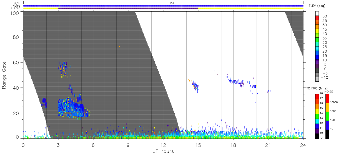Click the '21' tick on UT hours axis
341x157 pixels.
268,145
